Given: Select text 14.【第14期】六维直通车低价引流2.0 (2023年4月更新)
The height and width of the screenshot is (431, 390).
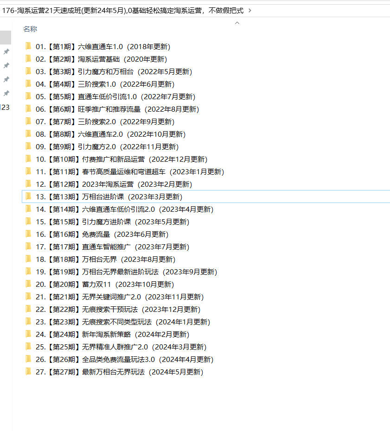Looking at the screenshot, I should click(x=125, y=209).
